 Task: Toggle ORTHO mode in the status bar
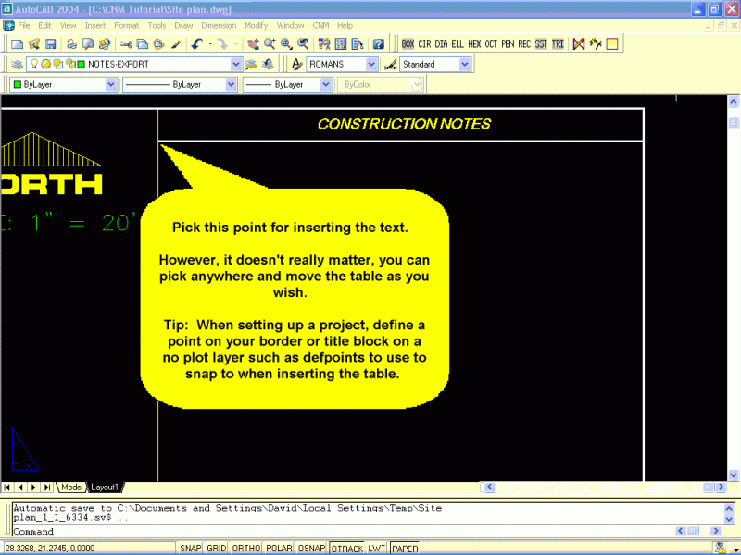[245, 547]
